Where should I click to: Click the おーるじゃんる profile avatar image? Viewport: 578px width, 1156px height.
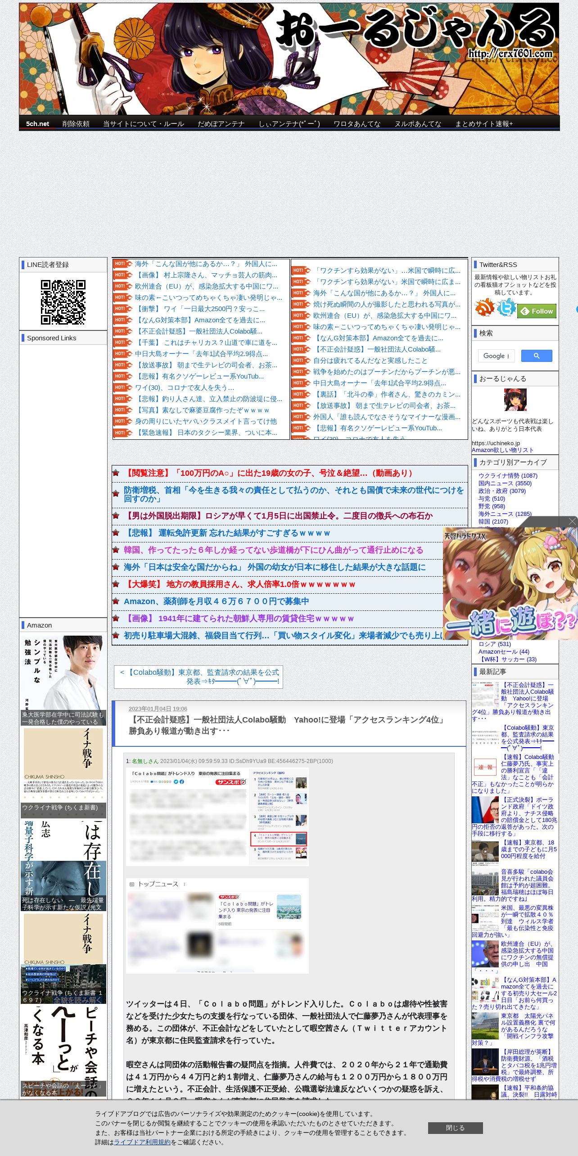click(515, 400)
